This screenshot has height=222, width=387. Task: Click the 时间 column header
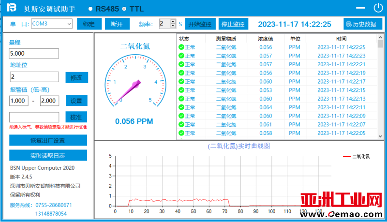point(342,39)
